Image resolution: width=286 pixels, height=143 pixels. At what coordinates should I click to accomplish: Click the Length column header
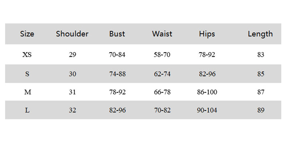tap(260, 34)
